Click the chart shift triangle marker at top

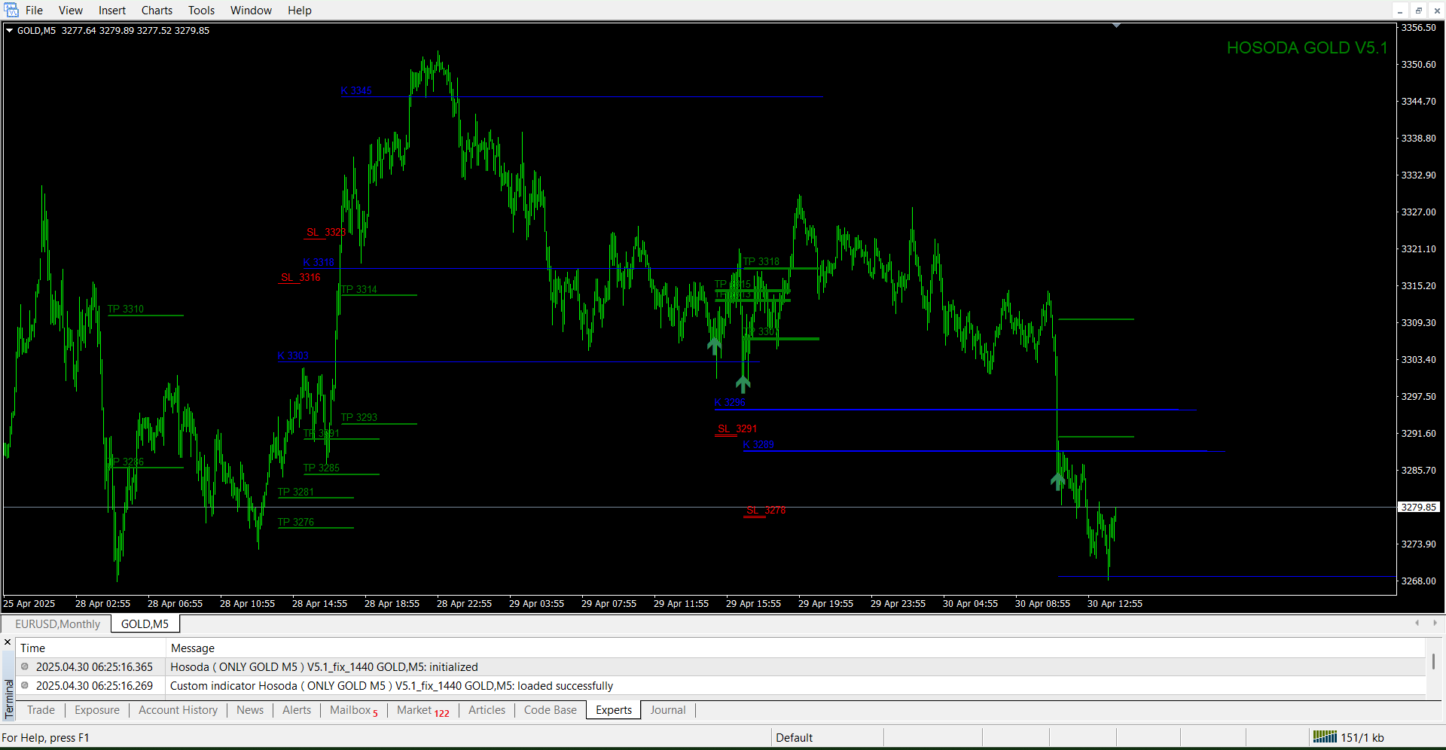(1116, 26)
